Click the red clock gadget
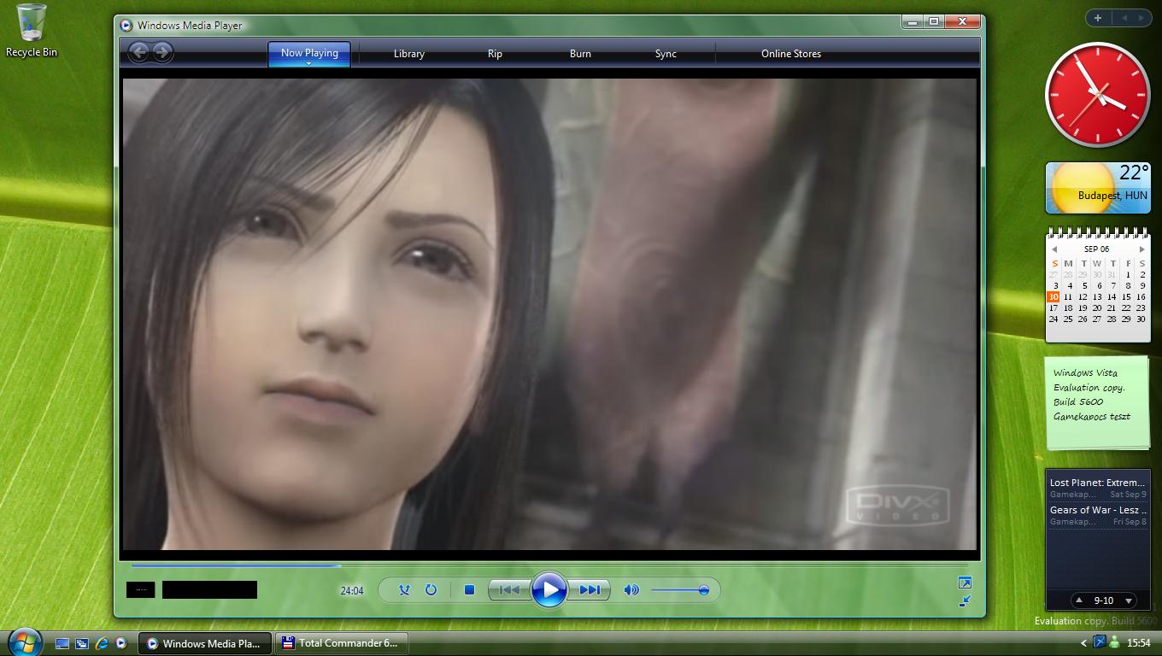Viewport: 1162px width, 656px height. click(1098, 96)
